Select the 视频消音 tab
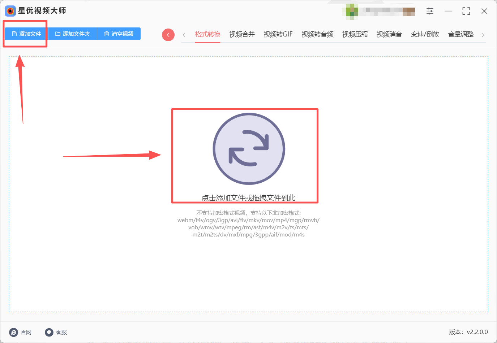This screenshot has width=497, height=343. [x=389, y=34]
